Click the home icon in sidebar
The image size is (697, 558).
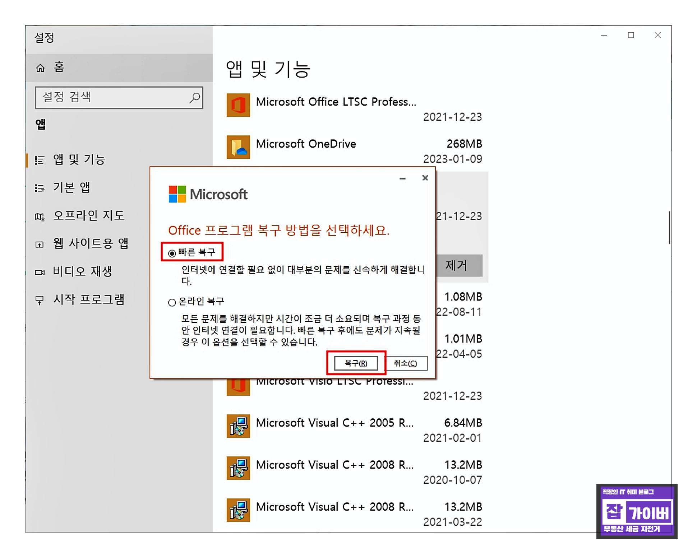40,68
